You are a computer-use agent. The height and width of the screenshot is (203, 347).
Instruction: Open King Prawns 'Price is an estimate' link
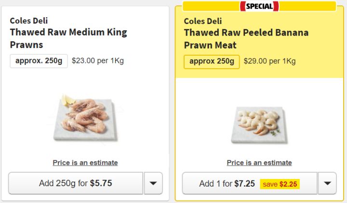[85, 163]
